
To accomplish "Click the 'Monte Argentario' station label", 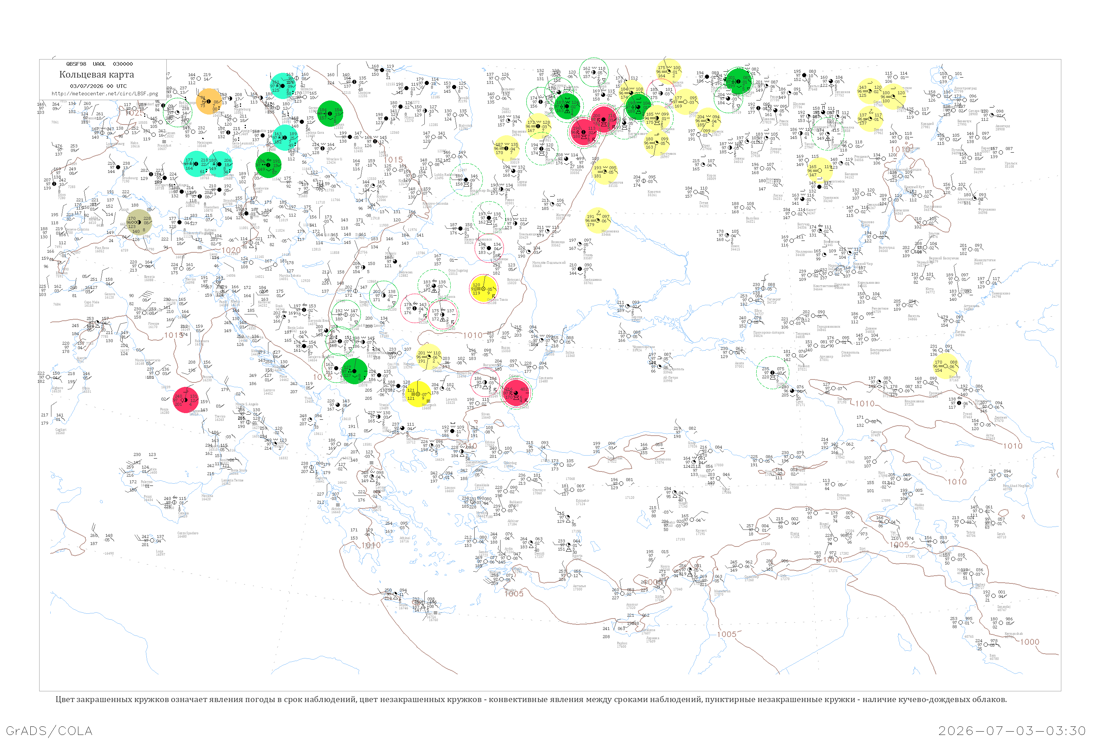I will (147, 361).
